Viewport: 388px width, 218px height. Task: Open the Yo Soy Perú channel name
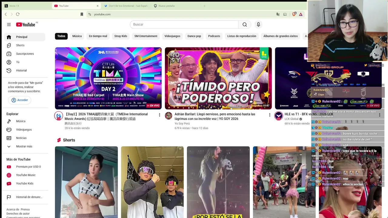[182, 124]
